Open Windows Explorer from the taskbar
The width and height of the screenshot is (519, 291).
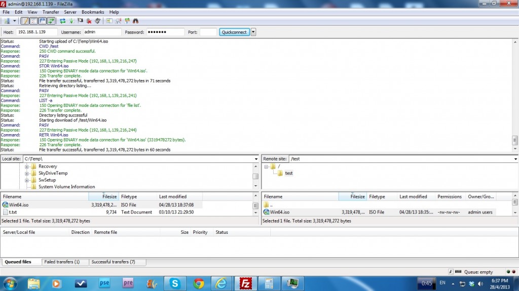tap(33, 284)
